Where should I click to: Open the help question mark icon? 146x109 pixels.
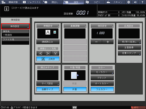click(142, 2)
